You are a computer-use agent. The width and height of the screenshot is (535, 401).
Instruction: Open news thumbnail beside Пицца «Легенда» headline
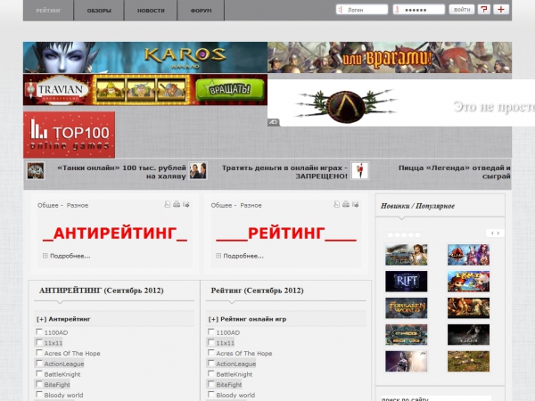coord(360,171)
